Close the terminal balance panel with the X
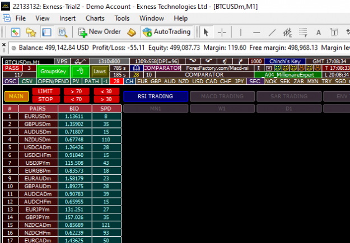 [4, 45]
